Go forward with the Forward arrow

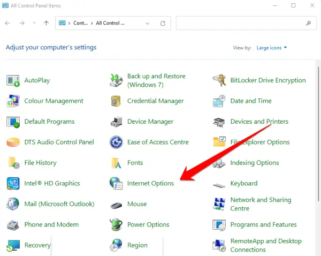pos(22,23)
